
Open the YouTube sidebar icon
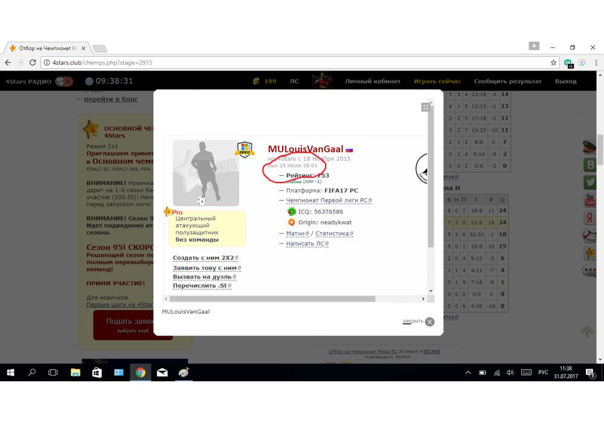(590, 200)
